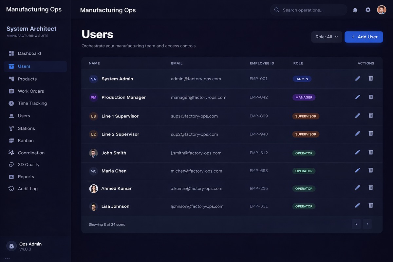Click the notifications bell icon

coord(355,9)
